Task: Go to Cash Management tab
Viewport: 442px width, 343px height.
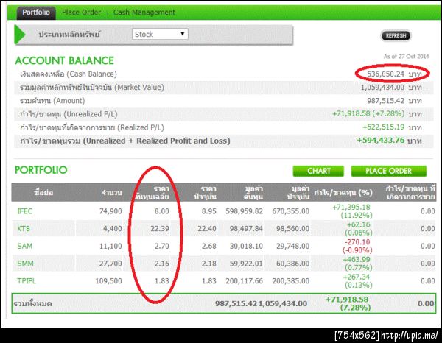Action: pyautogui.click(x=144, y=13)
